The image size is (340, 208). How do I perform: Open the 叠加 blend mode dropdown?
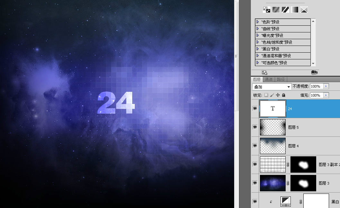(x=271, y=87)
